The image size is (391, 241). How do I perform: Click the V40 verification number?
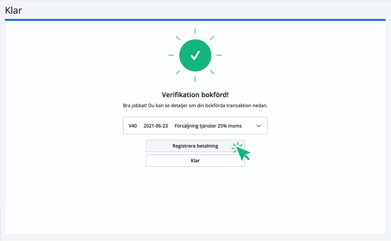[133, 126]
